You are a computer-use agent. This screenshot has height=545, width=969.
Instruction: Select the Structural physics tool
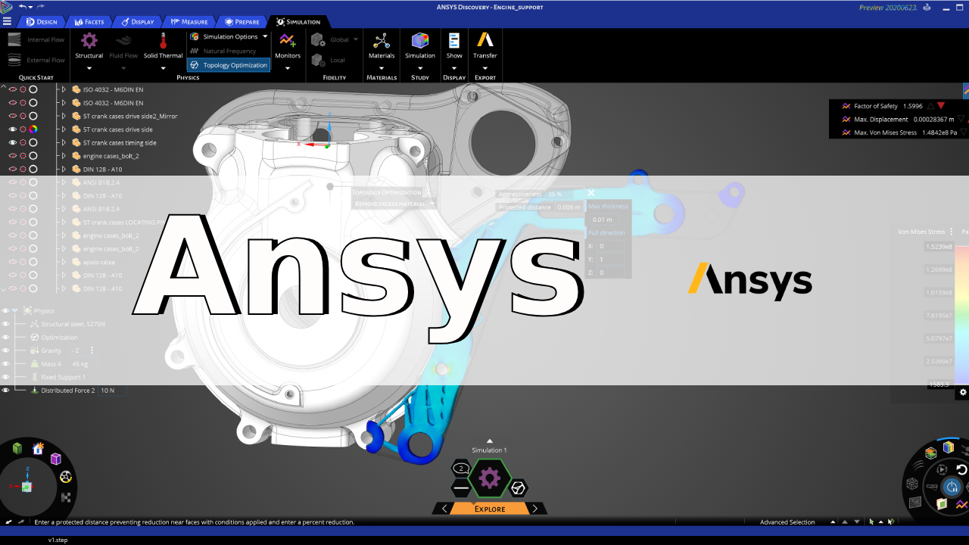89,45
